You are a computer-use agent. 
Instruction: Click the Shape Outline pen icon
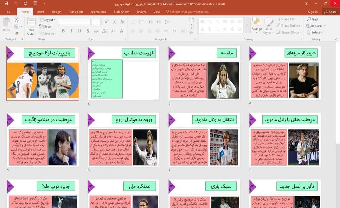pos(278,25)
